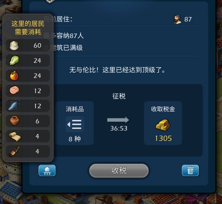Viewport: 222px width, 204px height.
Task: Select the wine bottle icon
Action: 14,151
